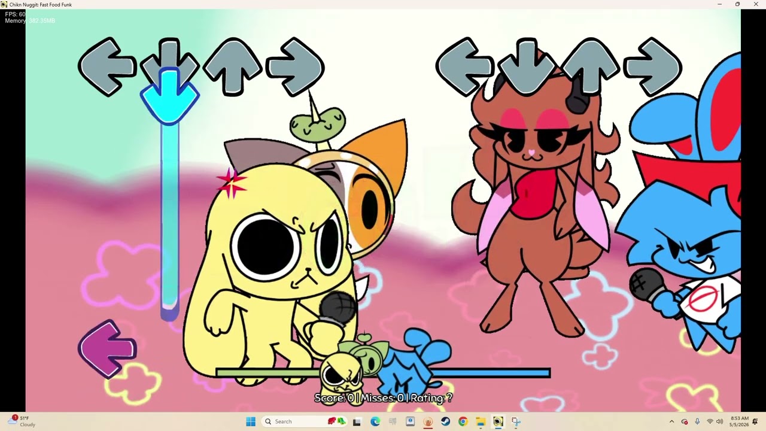This screenshot has width=766, height=431.
Task: Click the score, misses and rating text
Action: pyautogui.click(x=384, y=398)
